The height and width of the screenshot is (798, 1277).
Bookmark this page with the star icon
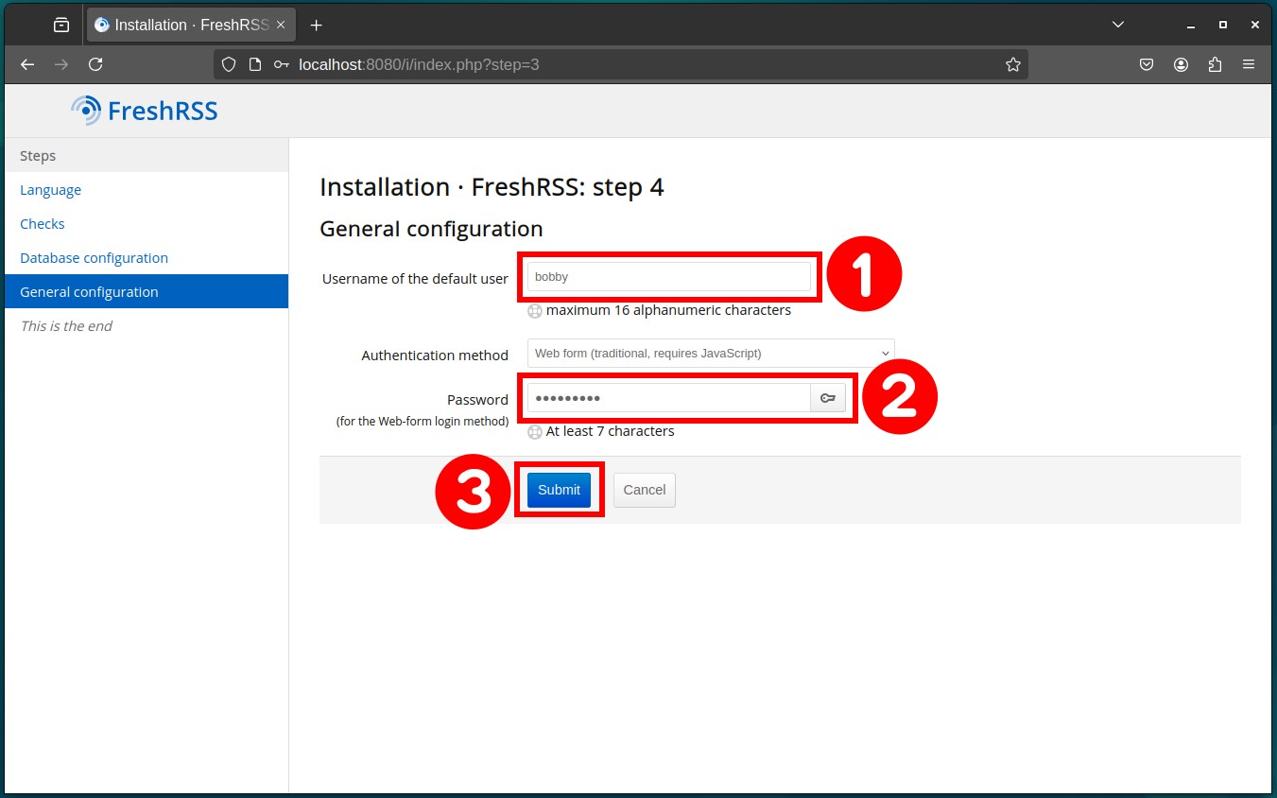(x=1013, y=64)
